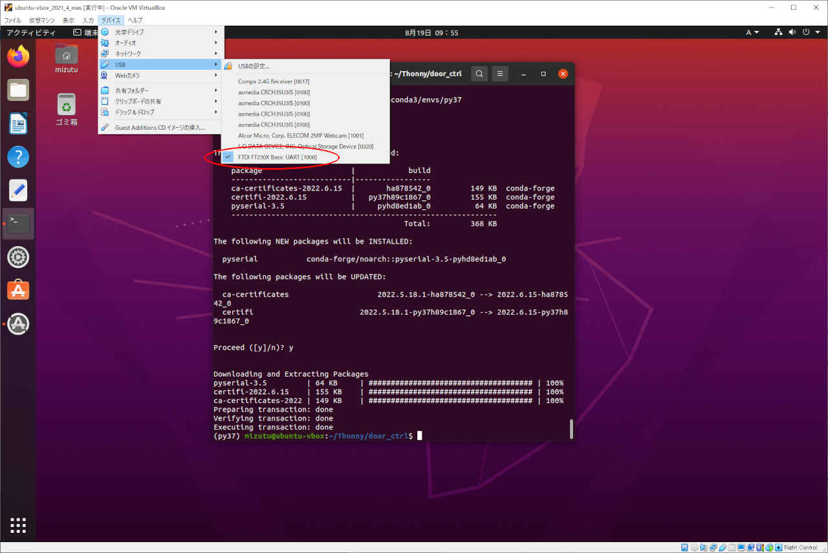Screen dimensions: 828x553
Task: Expand the 共有フォルダー submenu
Action: 160,90
